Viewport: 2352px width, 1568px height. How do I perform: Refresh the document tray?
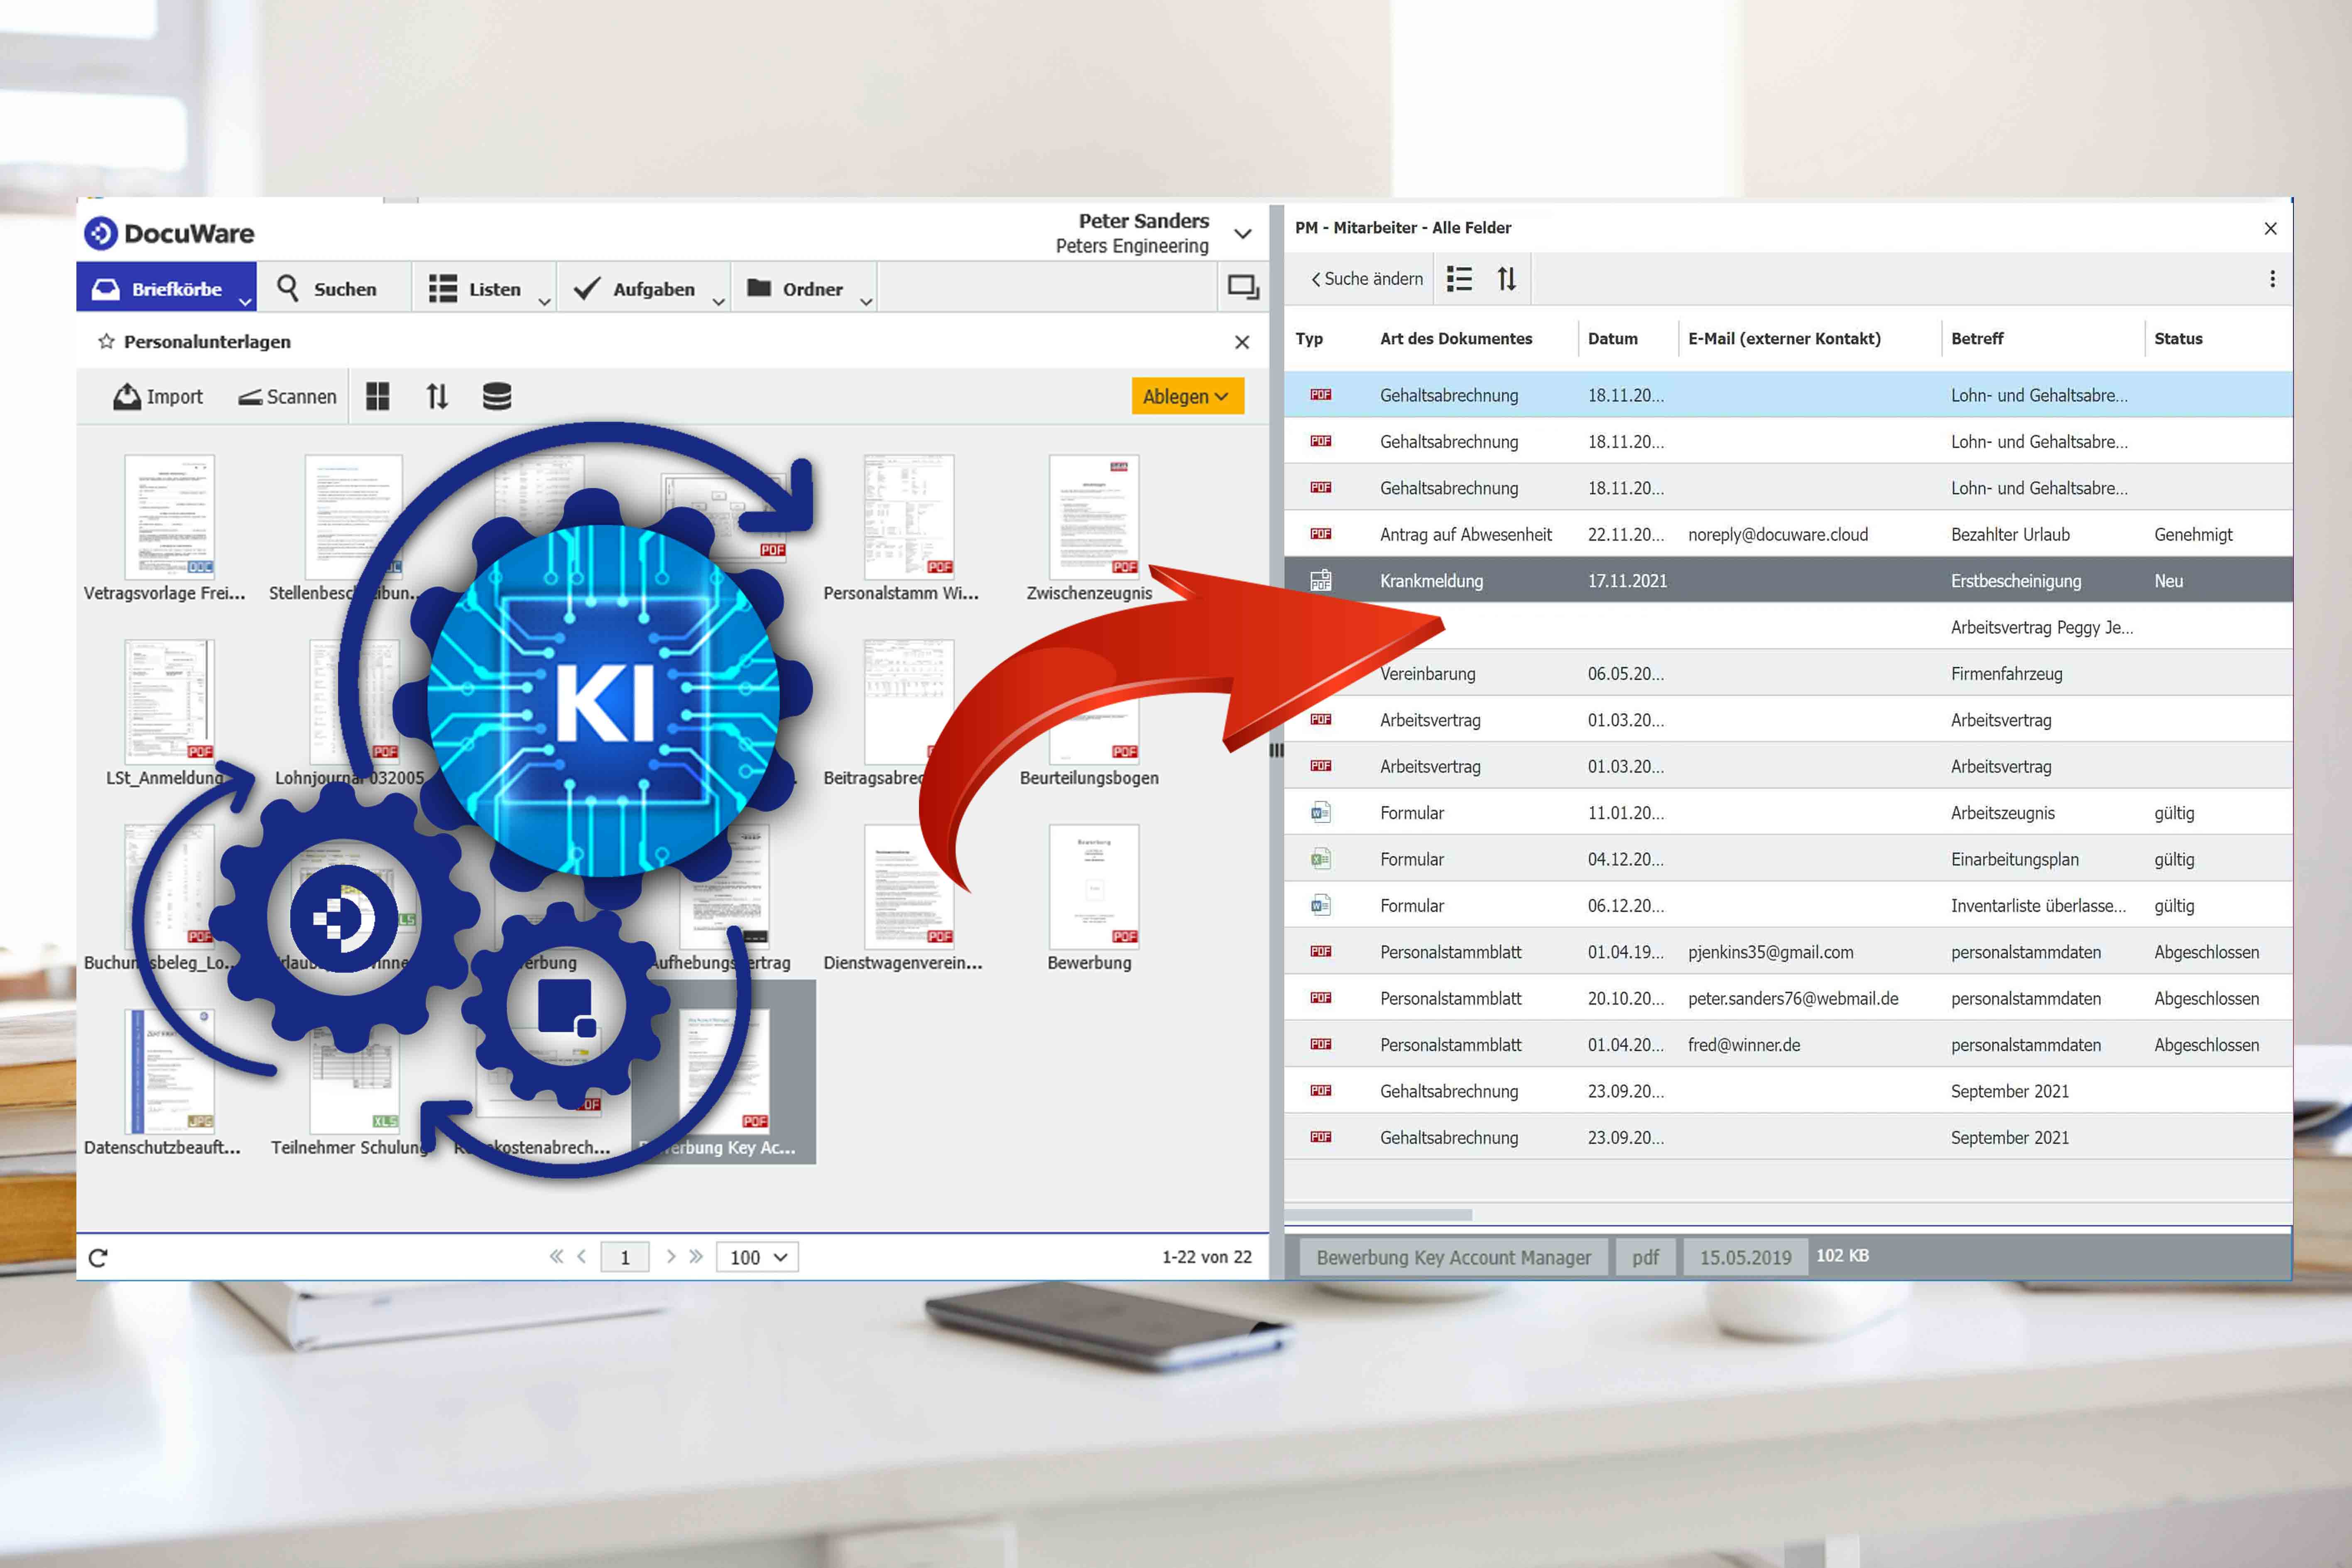[98, 1258]
